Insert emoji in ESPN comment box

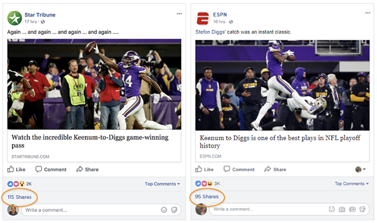pos(331,209)
